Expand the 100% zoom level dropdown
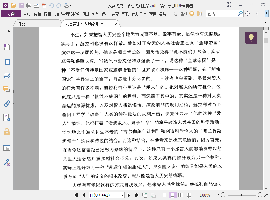Screen dimensions: 270x200 (218, 195)
